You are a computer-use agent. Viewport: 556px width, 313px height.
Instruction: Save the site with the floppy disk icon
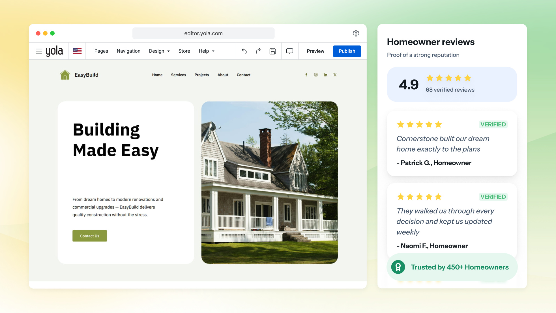pyautogui.click(x=273, y=51)
